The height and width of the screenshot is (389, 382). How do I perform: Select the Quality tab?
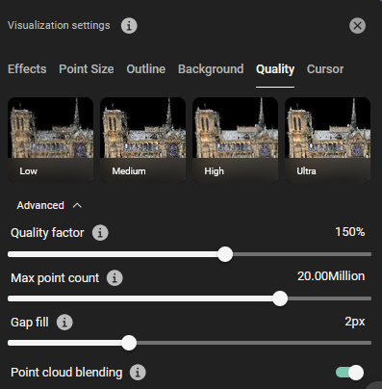(x=275, y=69)
